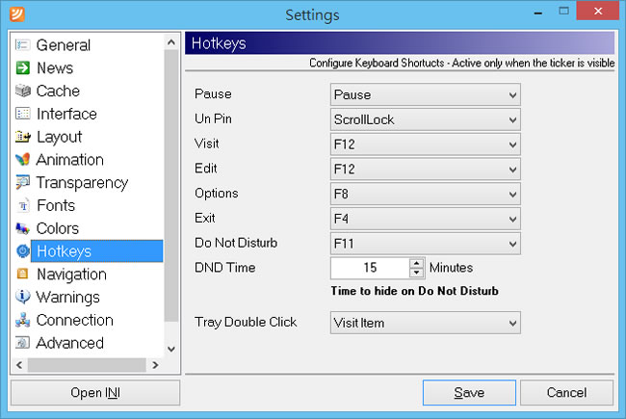Expand the Edit hotkey dropdown

[425, 169]
